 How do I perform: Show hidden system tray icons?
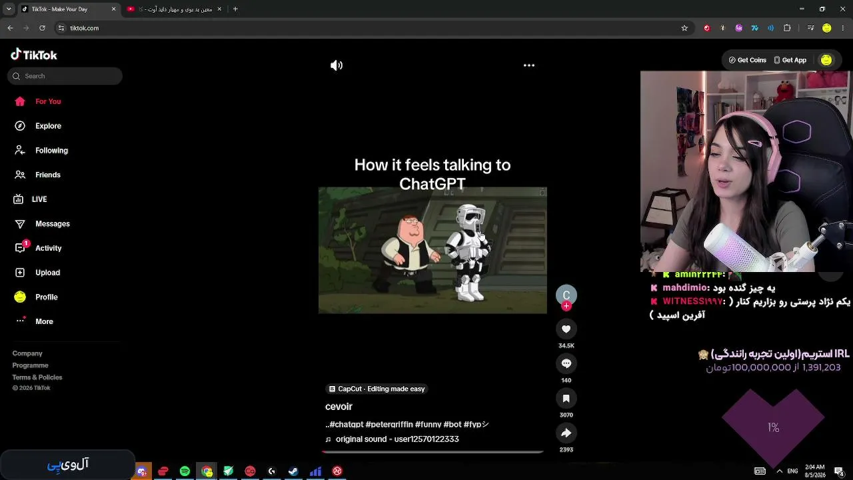(x=779, y=471)
